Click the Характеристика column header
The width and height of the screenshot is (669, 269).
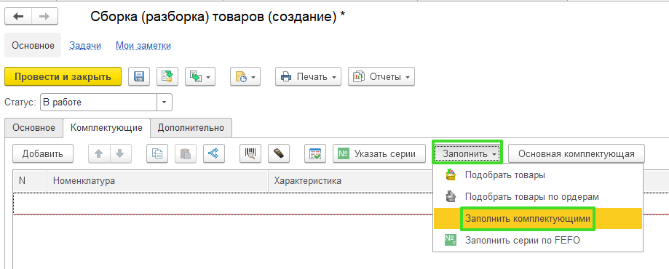(350, 181)
